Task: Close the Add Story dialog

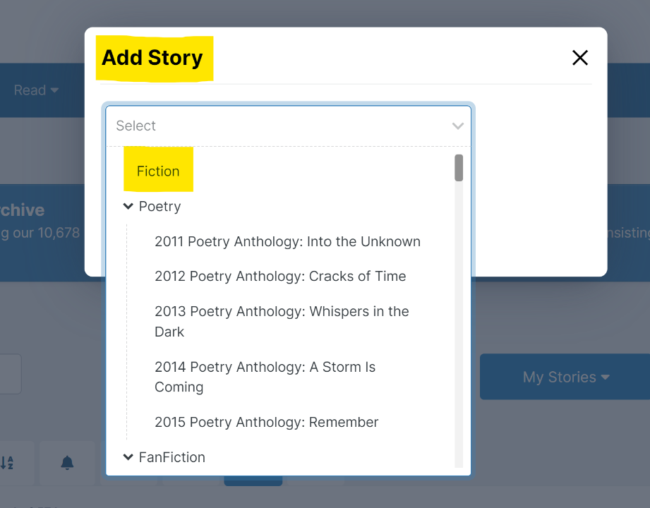Action: (x=580, y=57)
